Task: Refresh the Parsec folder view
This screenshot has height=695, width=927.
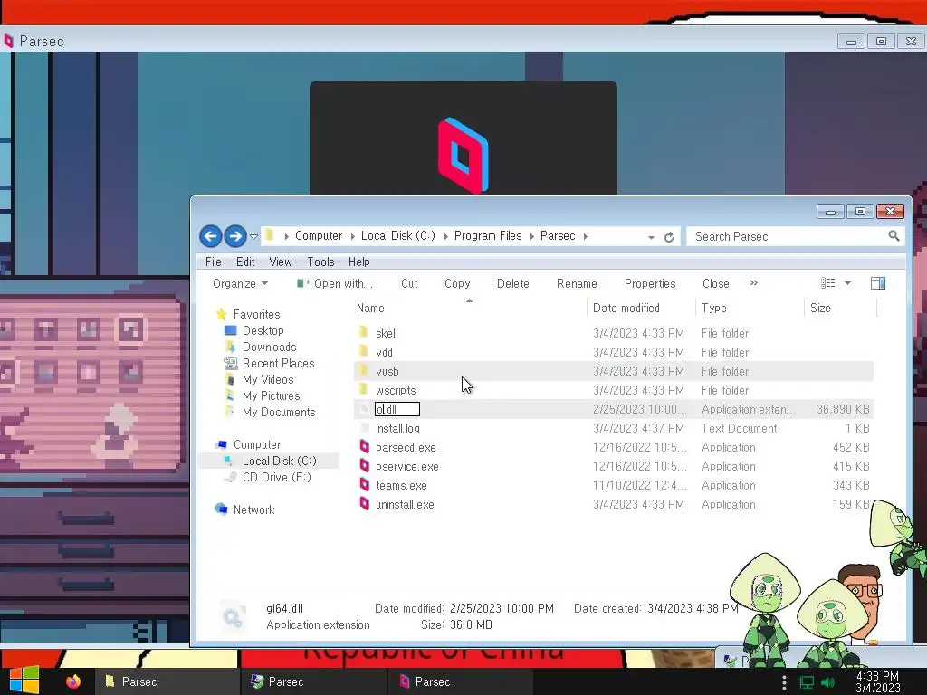Action: [669, 237]
